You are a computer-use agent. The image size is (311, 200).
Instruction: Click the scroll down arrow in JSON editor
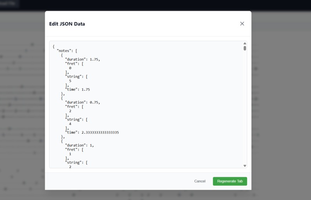click(x=245, y=166)
